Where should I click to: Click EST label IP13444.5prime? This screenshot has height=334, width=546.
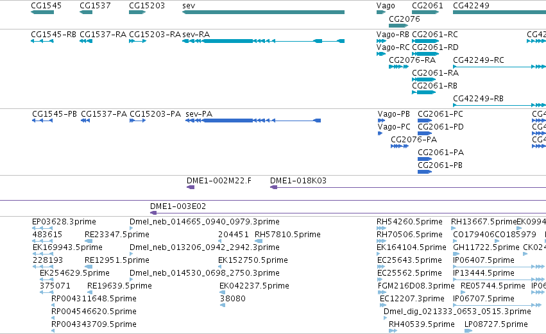(484, 273)
